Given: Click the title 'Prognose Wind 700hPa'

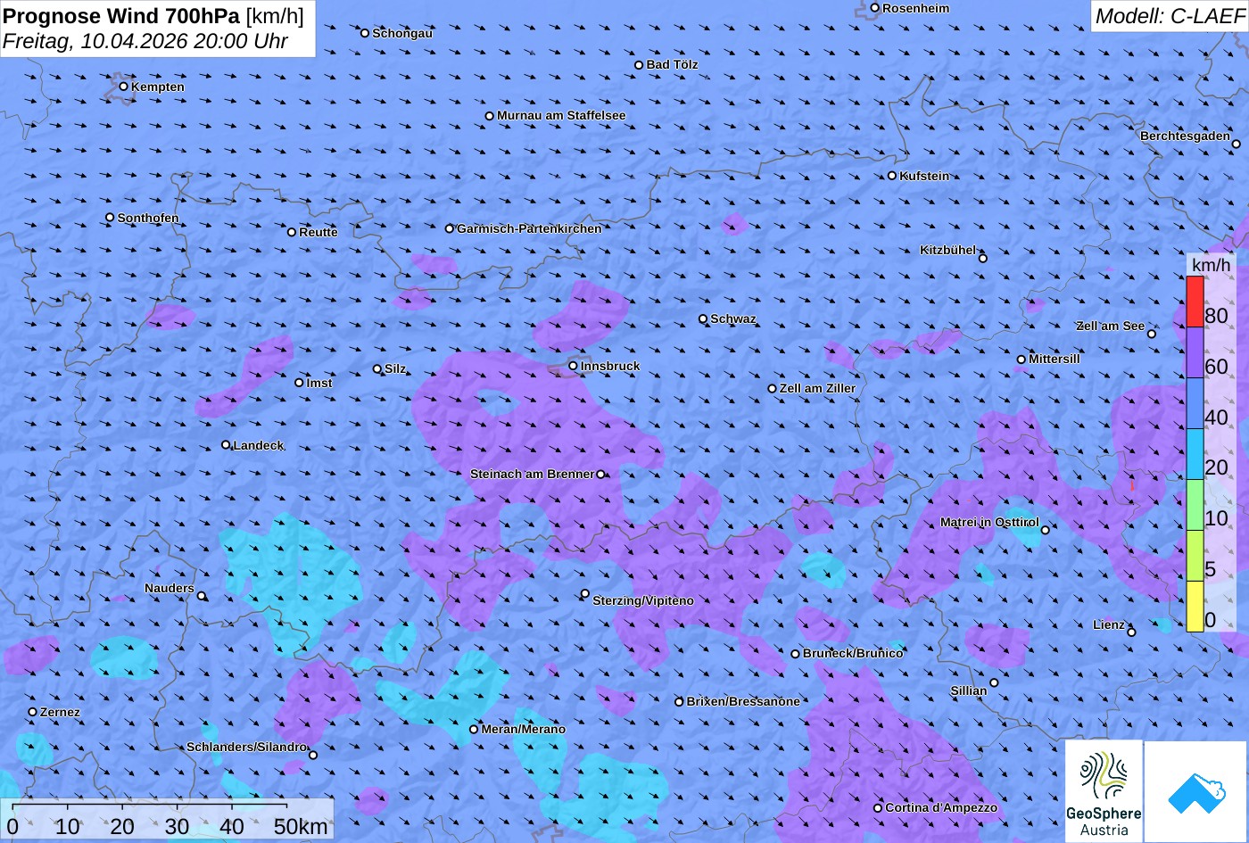Looking at the screenshot, I should (121, 16).
